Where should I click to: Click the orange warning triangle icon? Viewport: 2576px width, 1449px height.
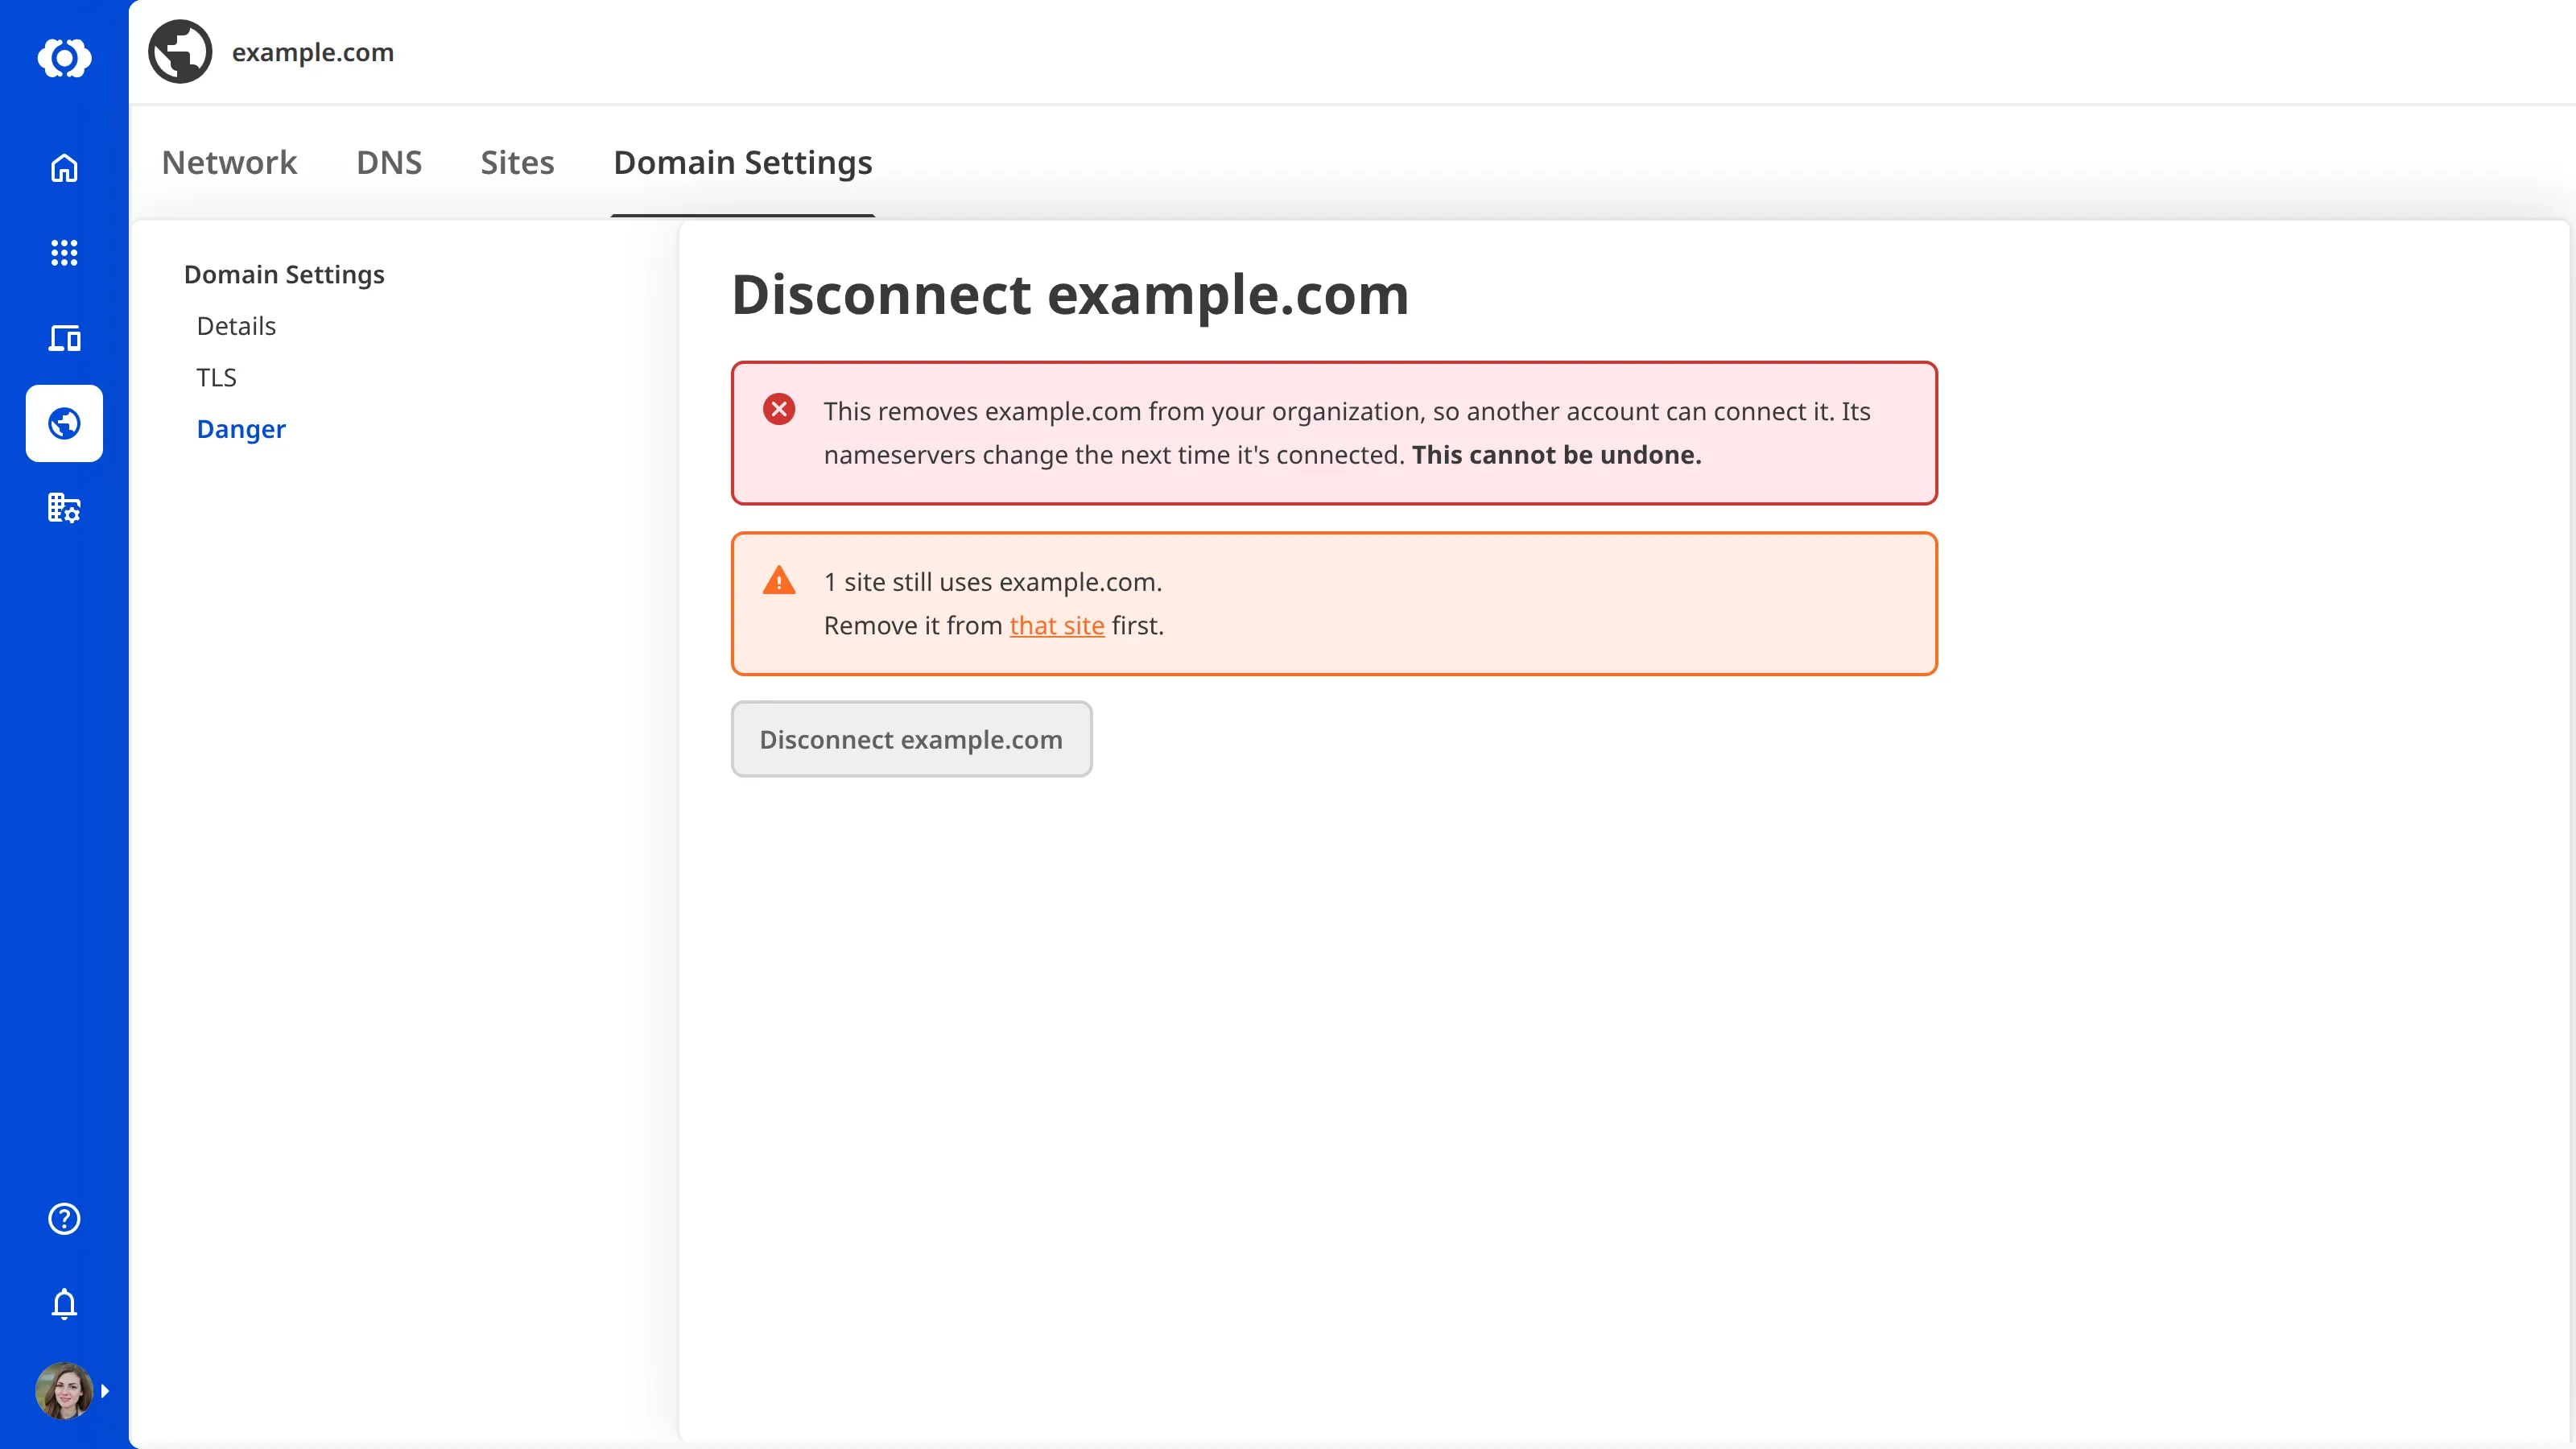tap(779, 580)
